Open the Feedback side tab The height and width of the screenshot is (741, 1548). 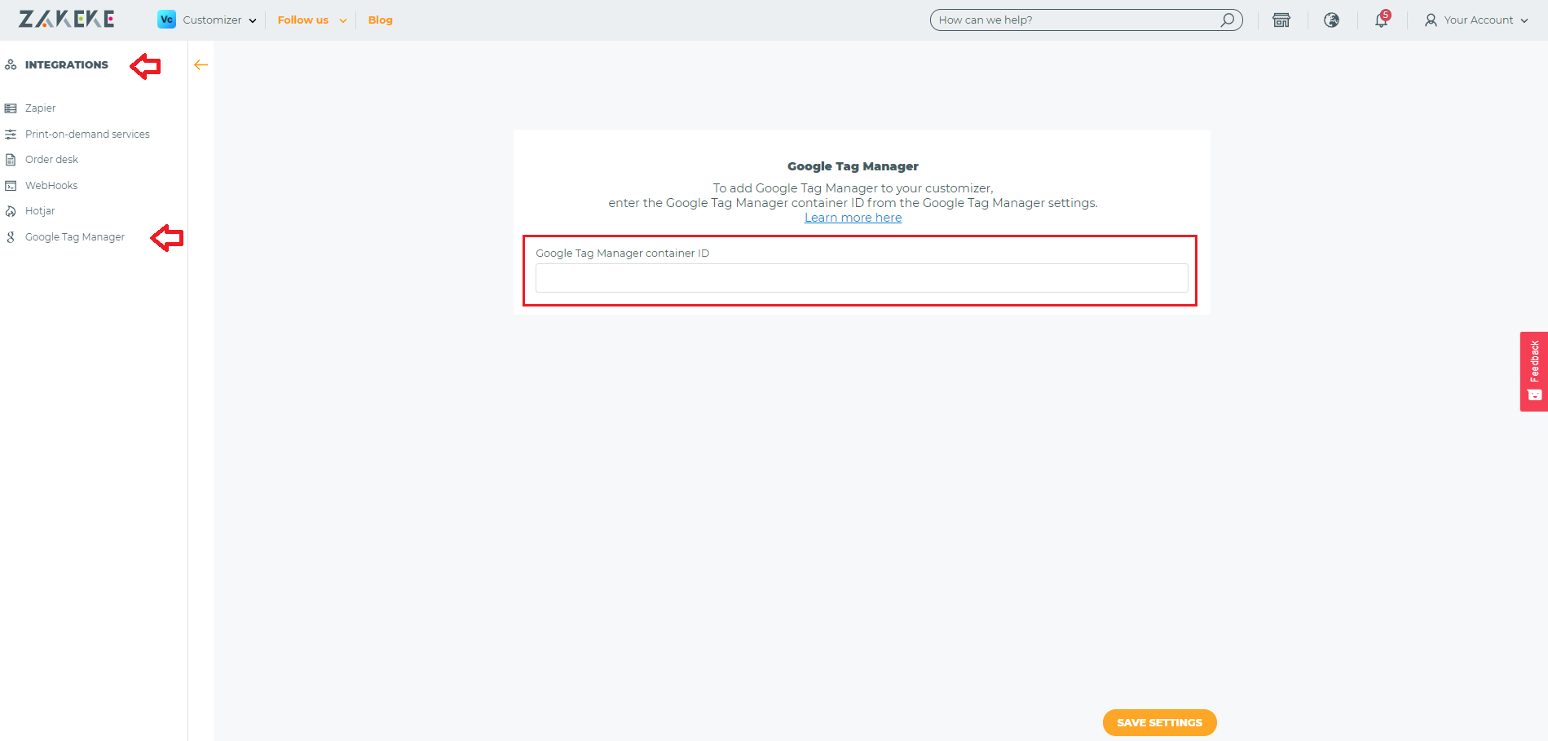pyautogui.click(x=1534, y=371)
